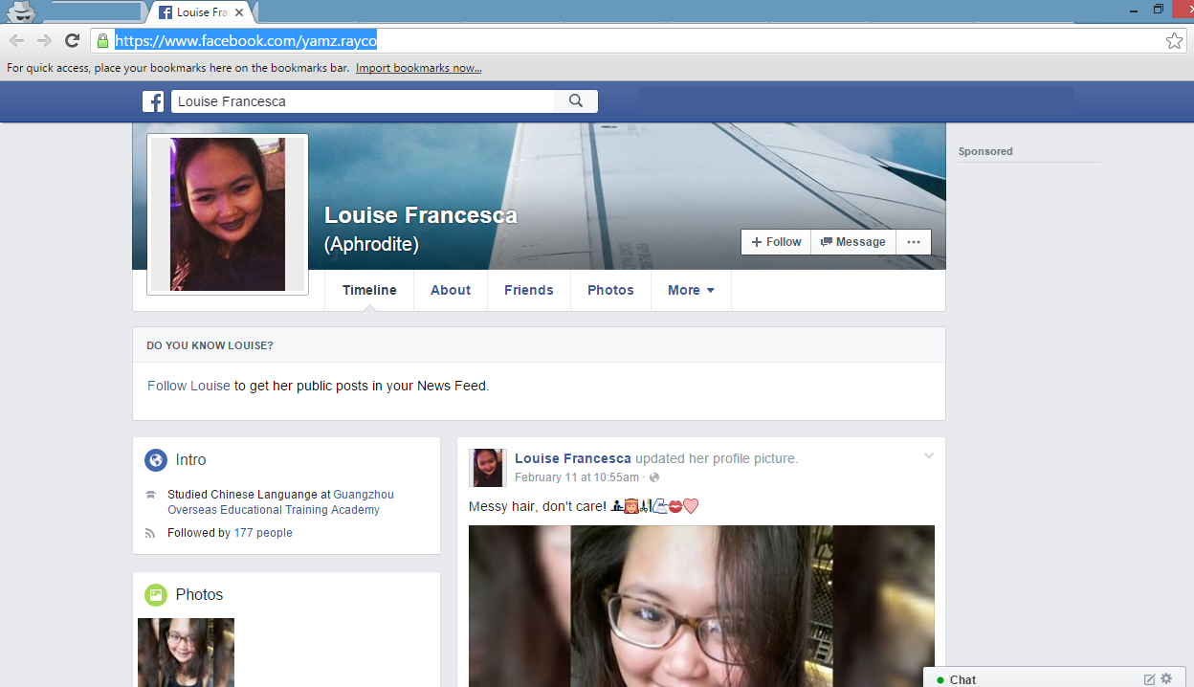
Task: Click the Facebook logo icon
Action: tap(153, 101)
